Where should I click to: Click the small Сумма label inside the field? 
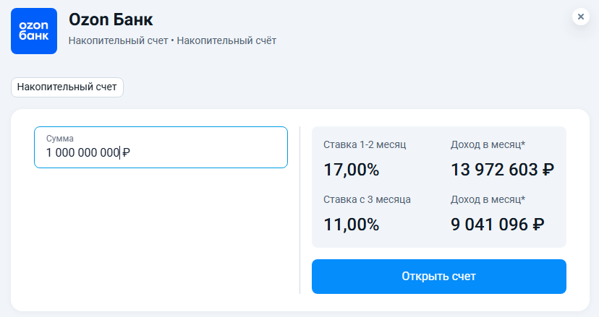[x=60, y=138]
